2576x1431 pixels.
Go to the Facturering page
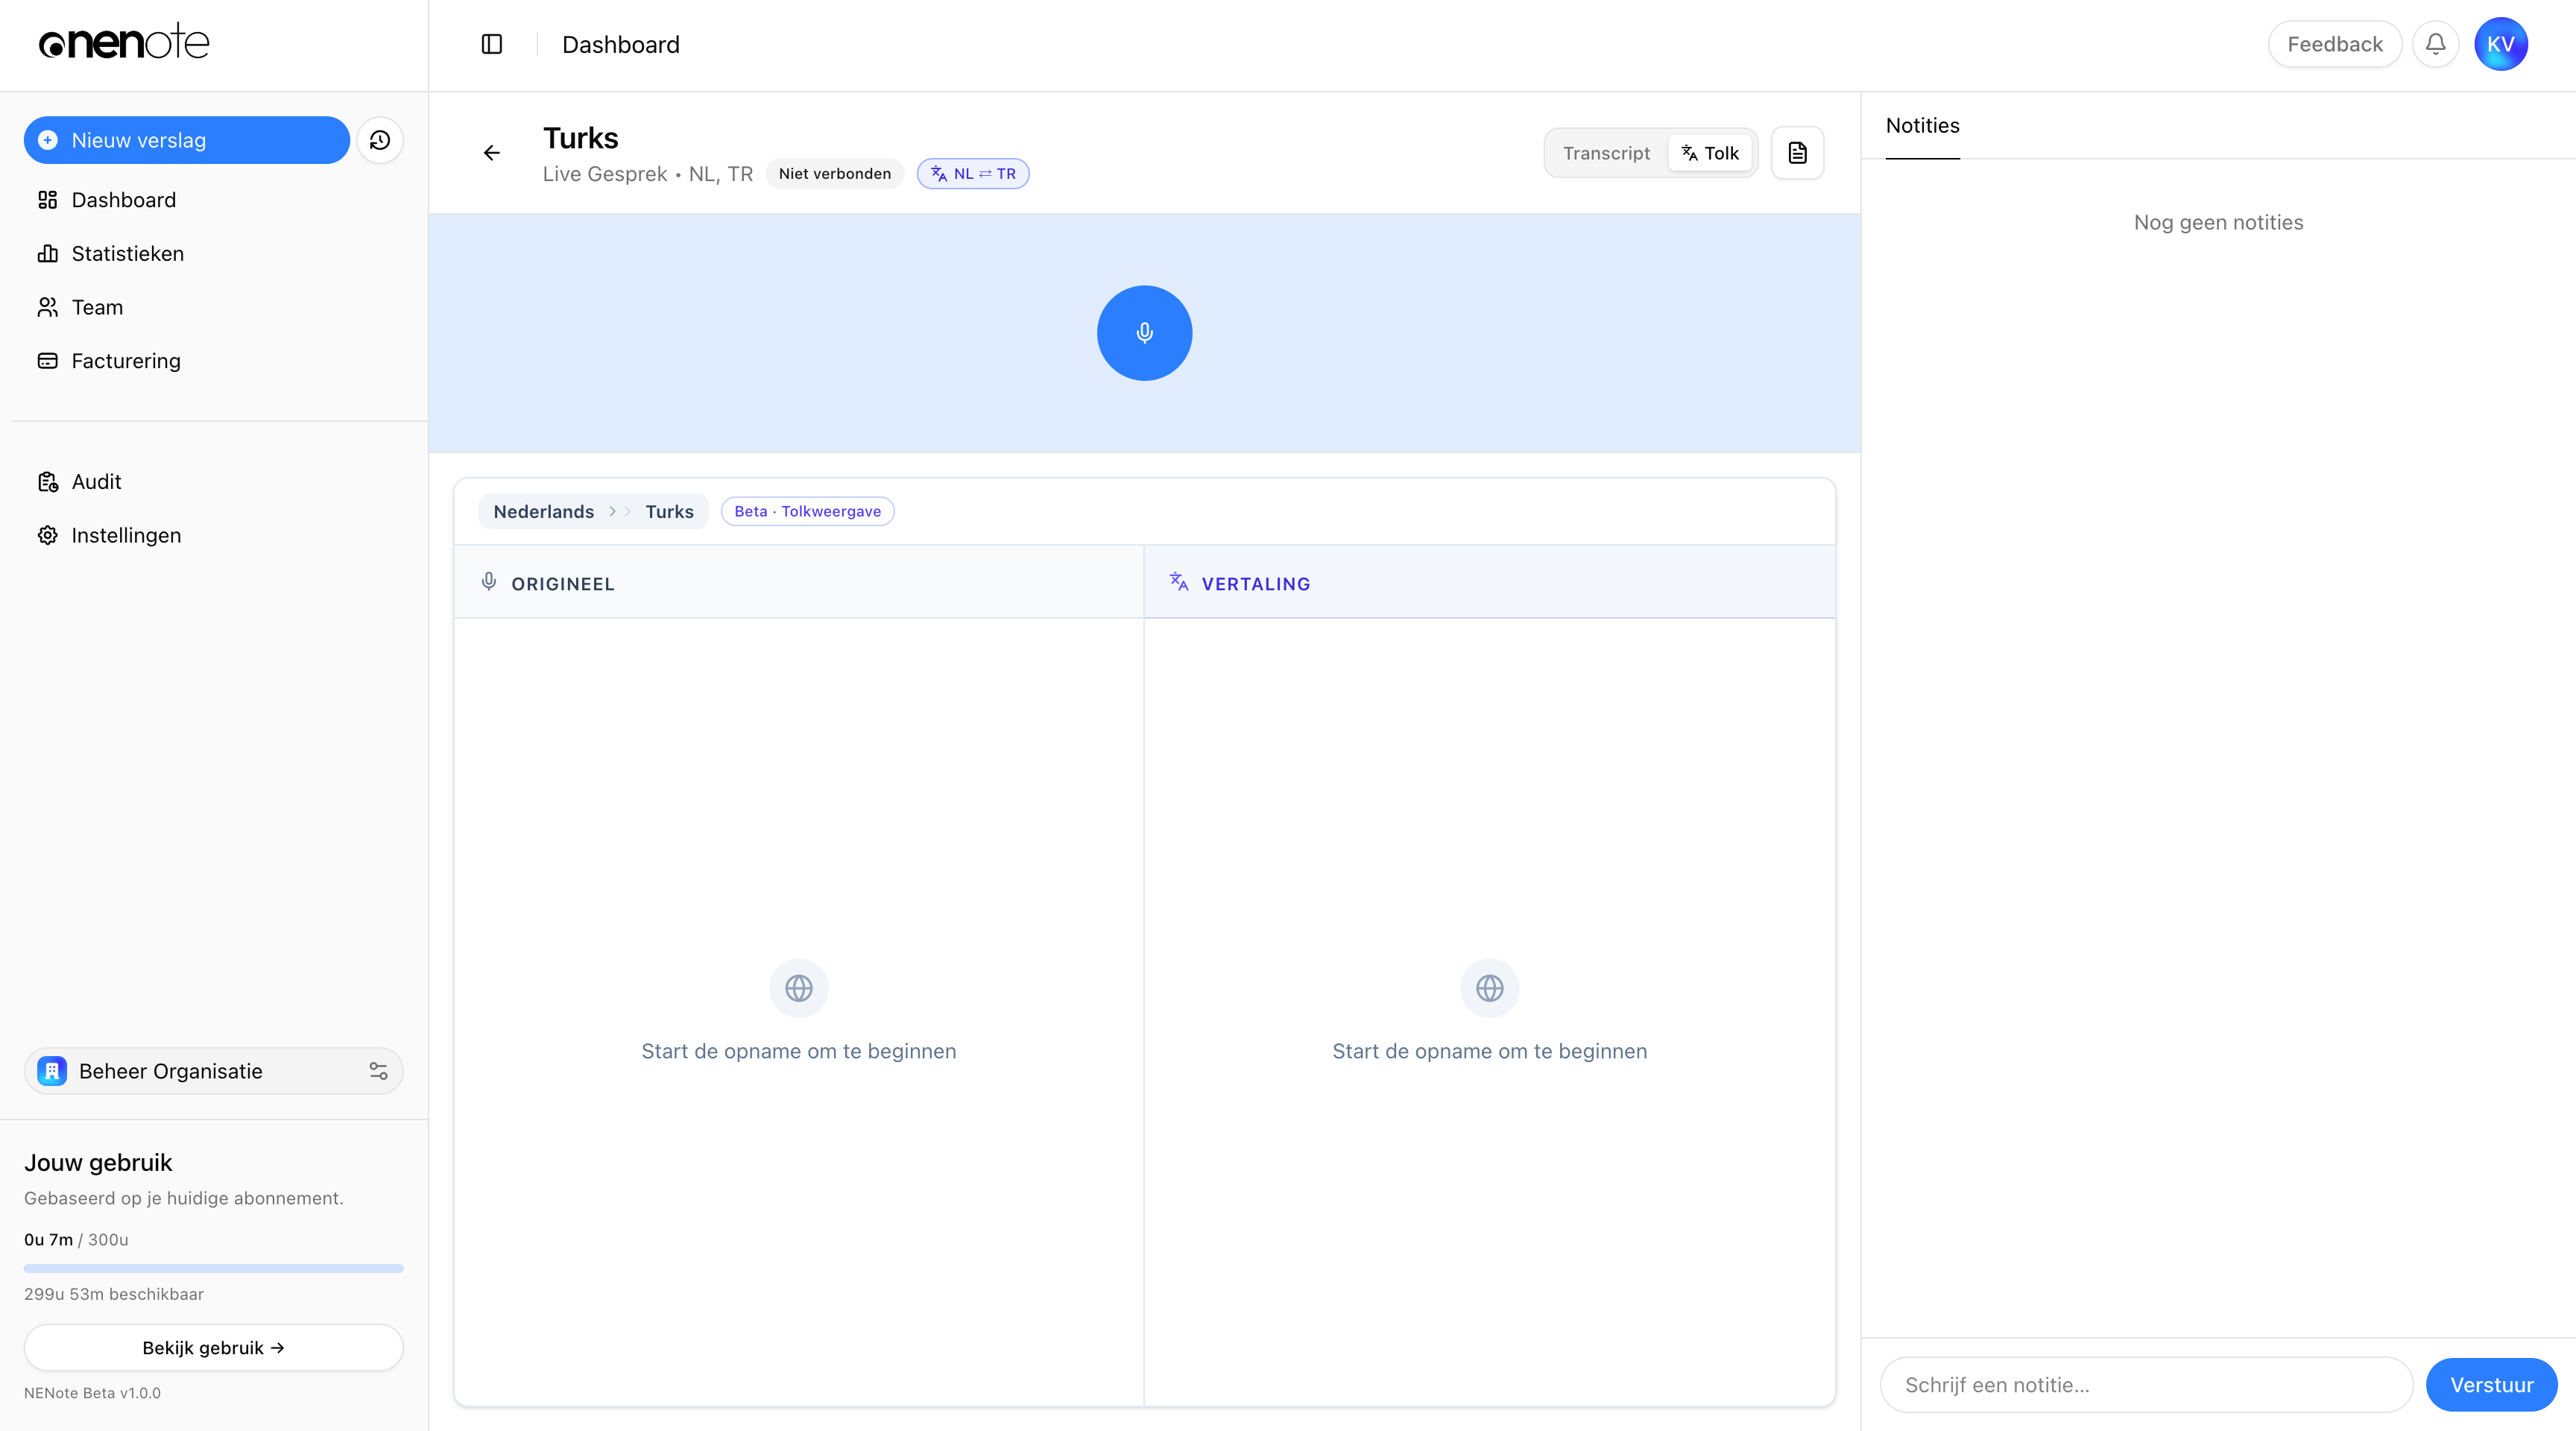125,361
